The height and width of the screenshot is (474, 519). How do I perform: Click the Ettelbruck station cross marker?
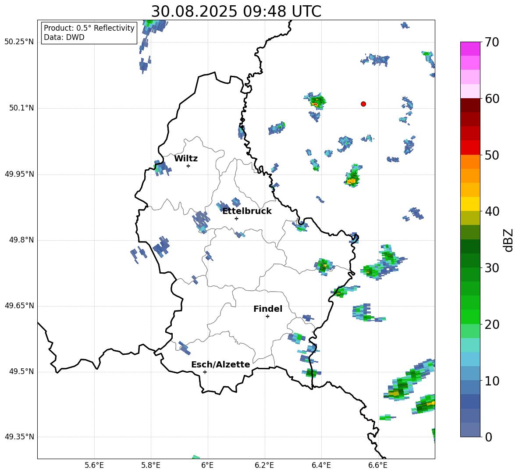(236, 218)
